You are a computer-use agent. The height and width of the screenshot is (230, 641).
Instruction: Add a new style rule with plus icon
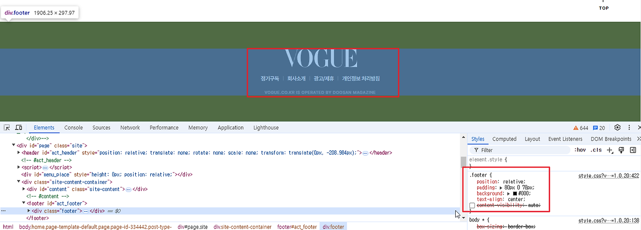coord(610,150)
